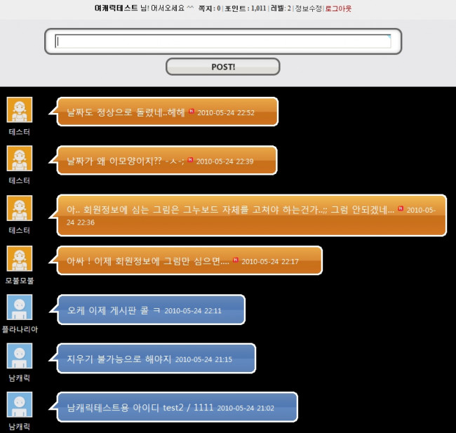Click the 모불모불 female avatar

click(20, 258)
